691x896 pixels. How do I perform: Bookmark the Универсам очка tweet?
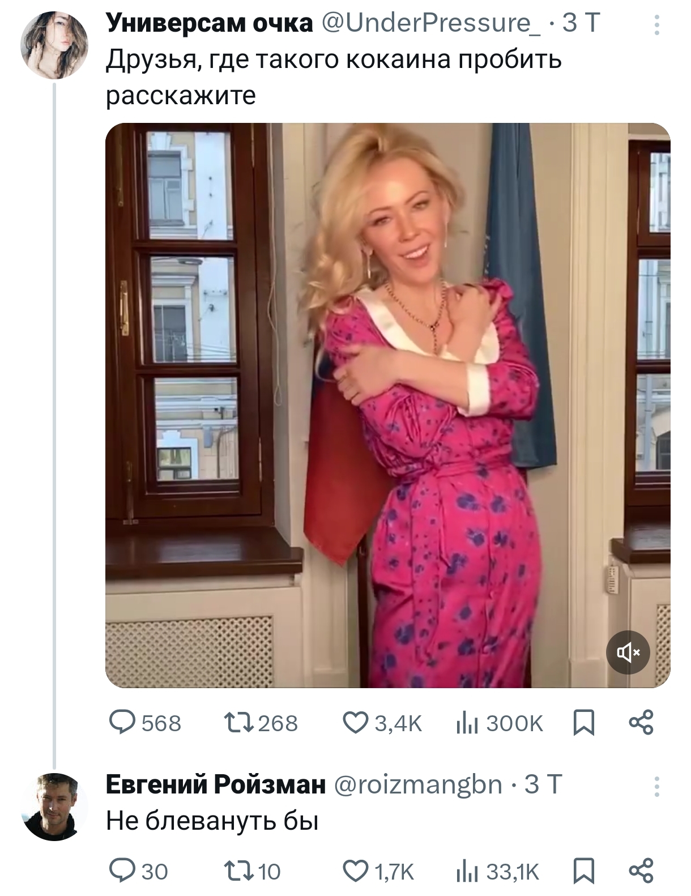tap(584, 723)
